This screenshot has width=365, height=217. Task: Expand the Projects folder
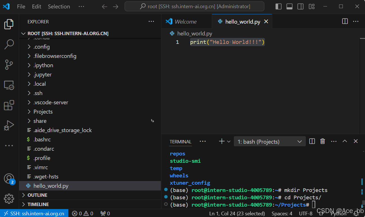(x=90, y=112)
